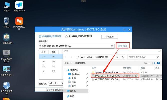Click the pin icon next to 下载
Viewport: 167px width, 100px height.
[x=87, y=78]
